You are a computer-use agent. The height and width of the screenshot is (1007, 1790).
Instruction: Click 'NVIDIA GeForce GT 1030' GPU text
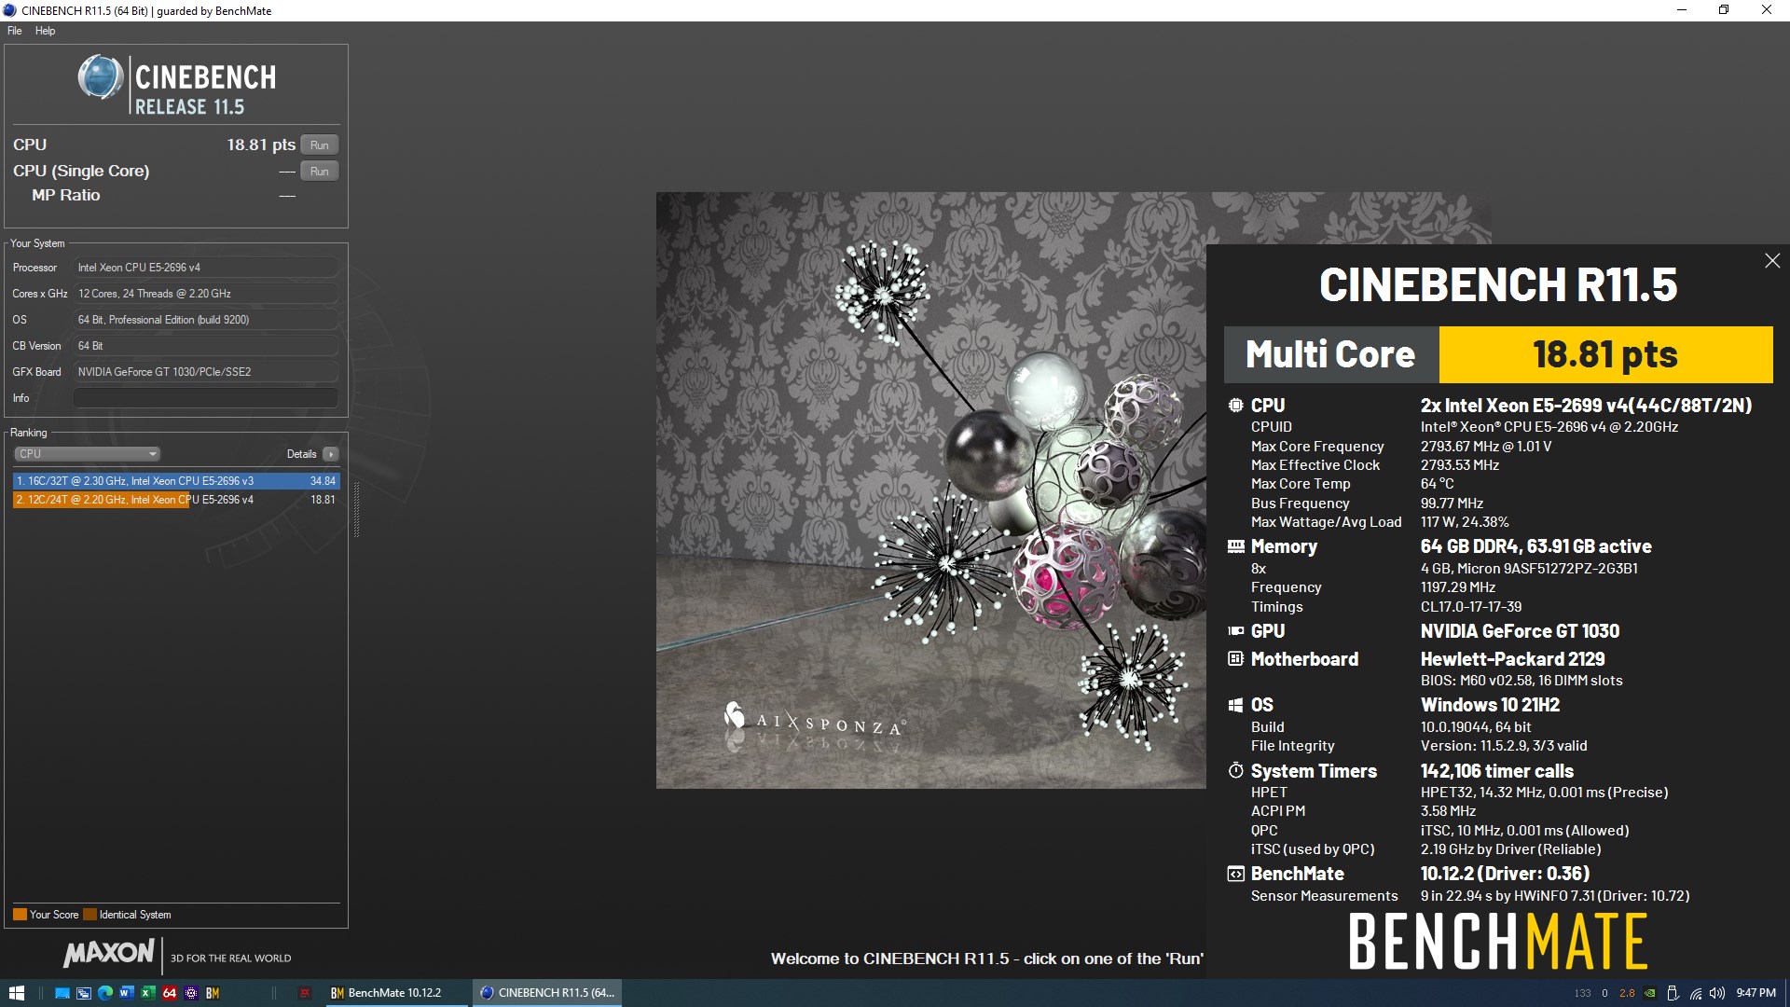(x=1520, y=631)
